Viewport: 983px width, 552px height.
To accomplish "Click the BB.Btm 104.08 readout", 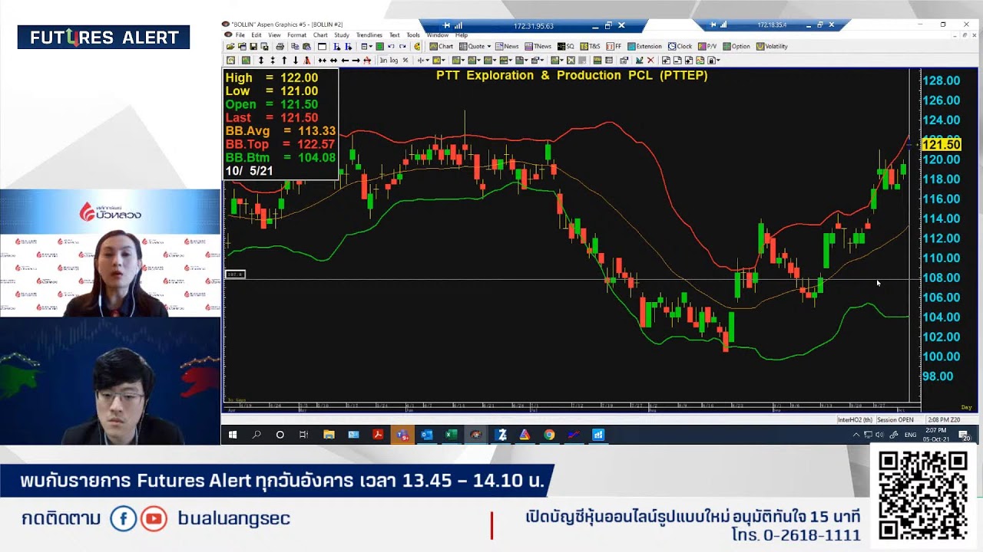I will 280,158.
